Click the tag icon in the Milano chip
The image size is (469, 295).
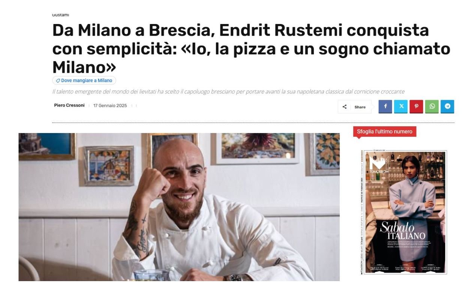pos(58,81)
